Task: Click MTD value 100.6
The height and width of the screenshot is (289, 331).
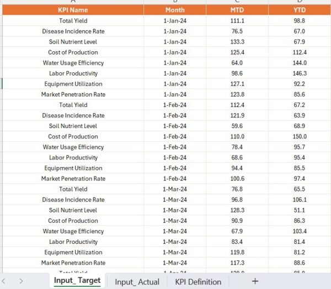Action: coord(237,179)
